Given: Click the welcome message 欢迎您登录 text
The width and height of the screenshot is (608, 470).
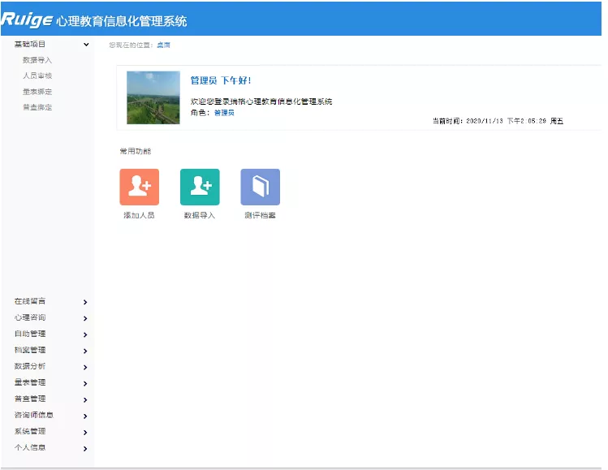Looking at the screenshot, I should (x=261, y=101).
